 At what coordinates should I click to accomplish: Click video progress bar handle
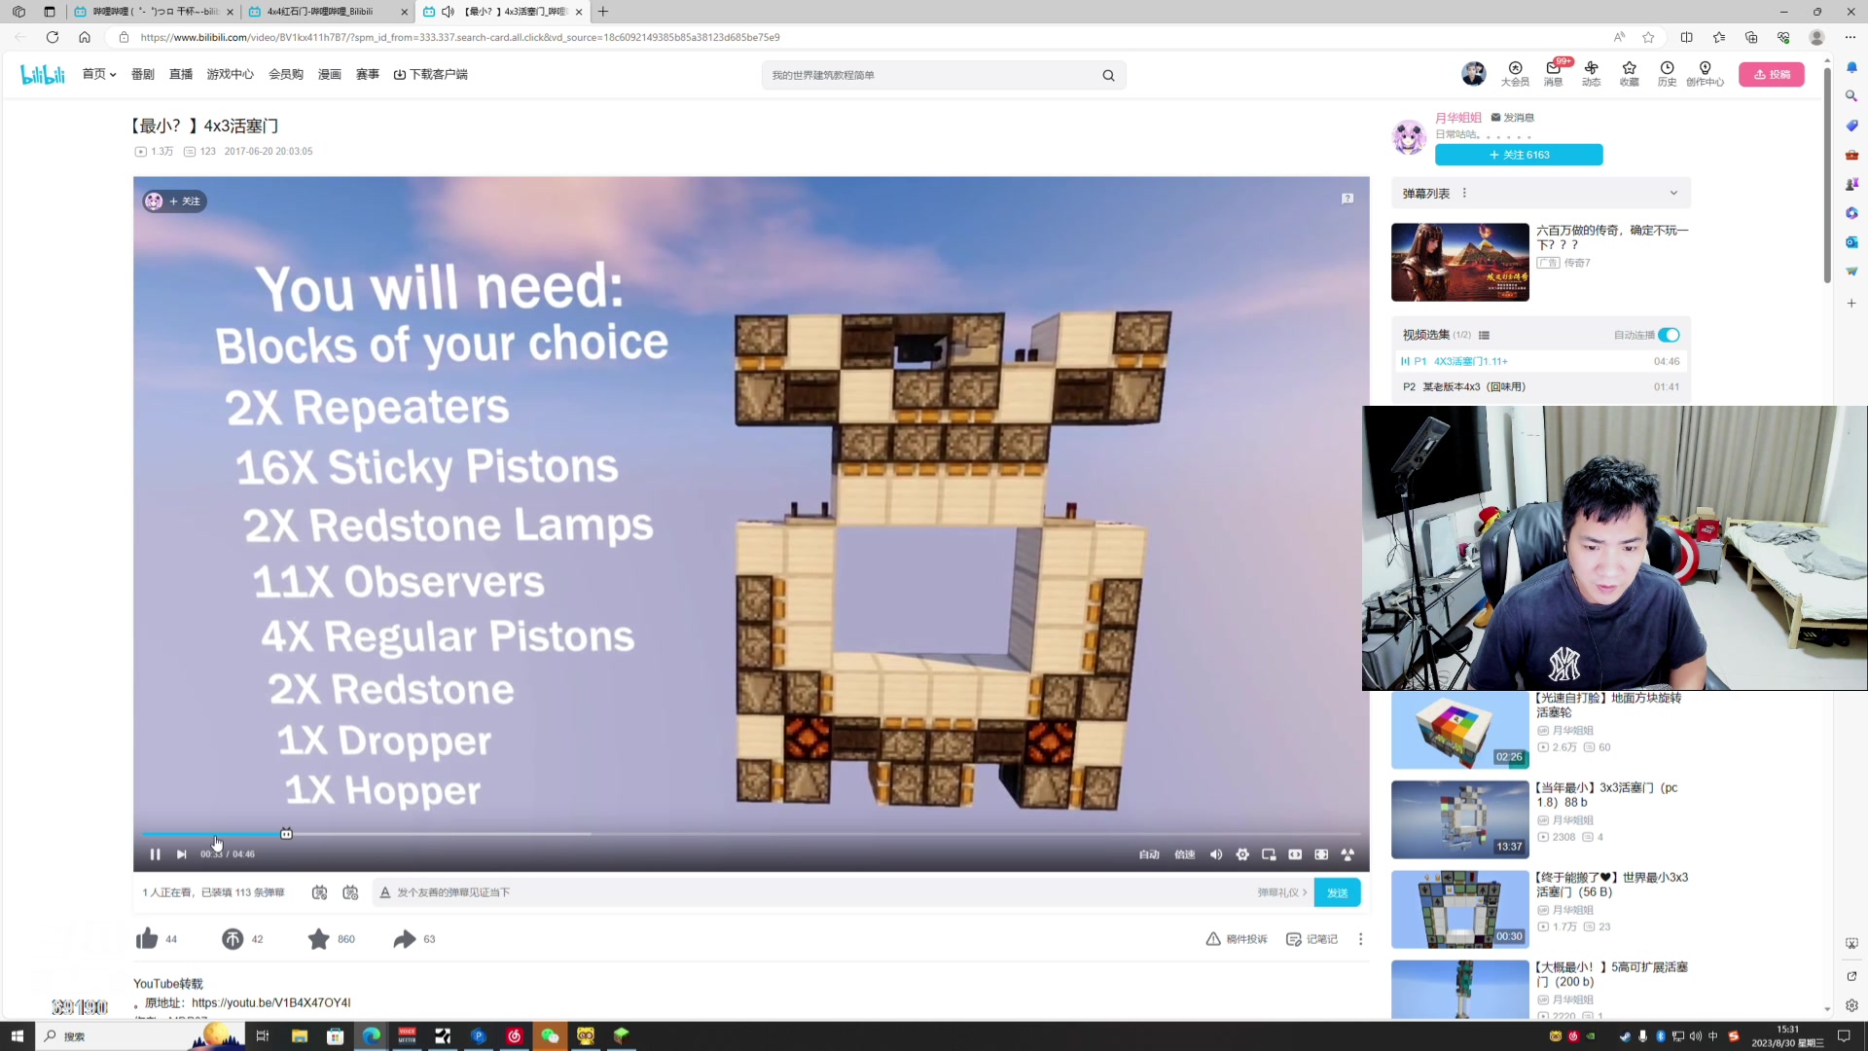point(286,834)
